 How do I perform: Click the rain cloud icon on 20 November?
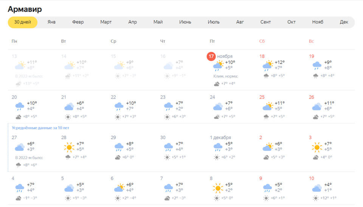[20, 106]
